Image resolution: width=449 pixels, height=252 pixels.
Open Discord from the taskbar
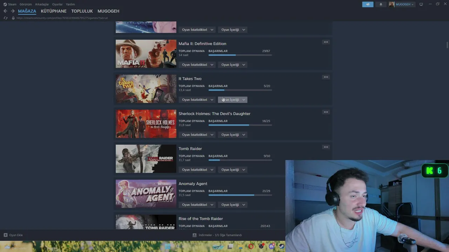[271, 246]
